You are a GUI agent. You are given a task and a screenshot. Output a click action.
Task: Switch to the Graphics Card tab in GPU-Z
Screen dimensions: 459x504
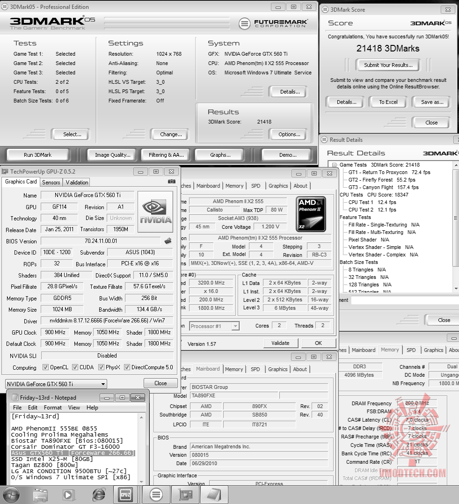(x=21, y=182)
